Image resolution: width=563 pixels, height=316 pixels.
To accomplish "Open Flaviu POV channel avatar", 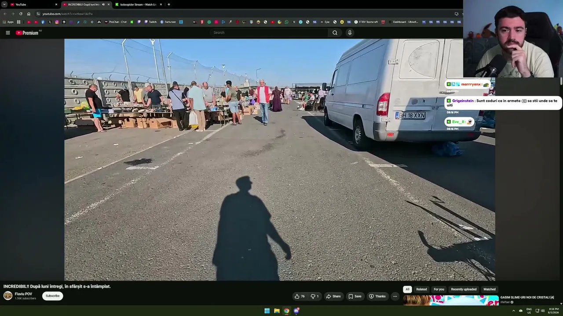I will 8,295.
